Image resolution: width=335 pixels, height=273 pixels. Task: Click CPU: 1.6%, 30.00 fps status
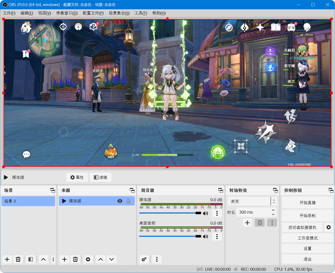293,269
